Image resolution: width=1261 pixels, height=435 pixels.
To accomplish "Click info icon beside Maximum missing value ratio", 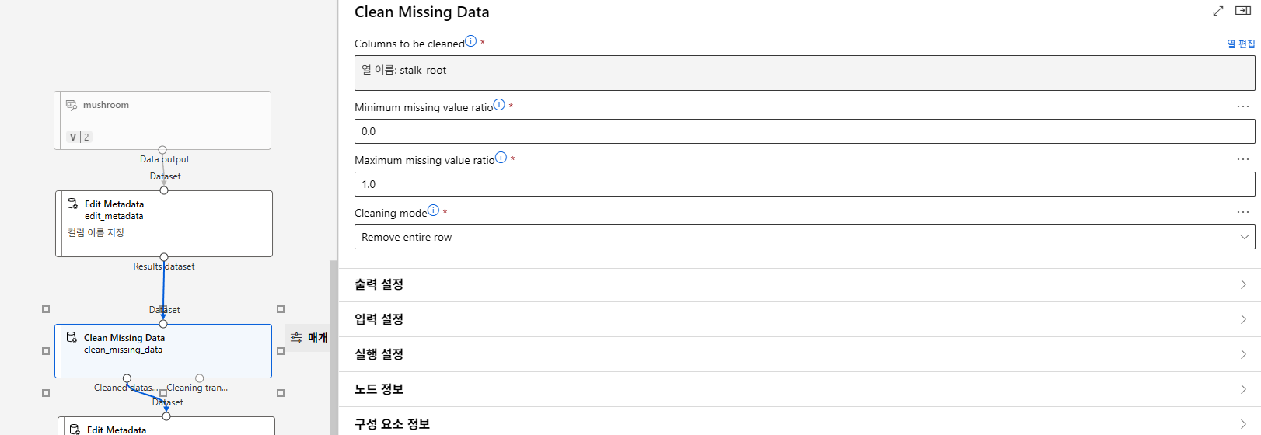I will (x=501, y=158).
